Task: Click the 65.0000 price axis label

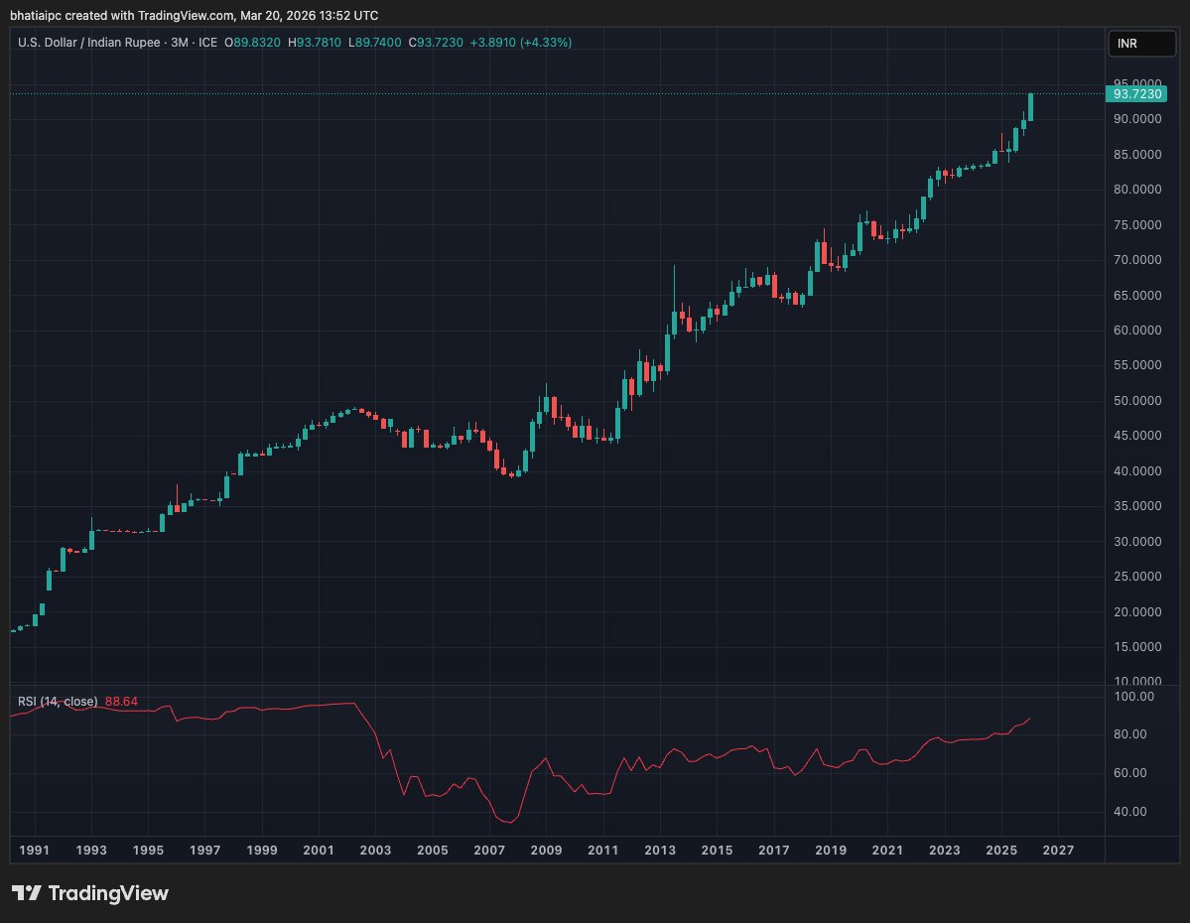Action: pyautogui.click(x=1137, y=296)
